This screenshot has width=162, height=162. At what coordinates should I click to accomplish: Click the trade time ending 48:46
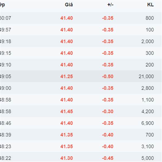coord(5,123)
